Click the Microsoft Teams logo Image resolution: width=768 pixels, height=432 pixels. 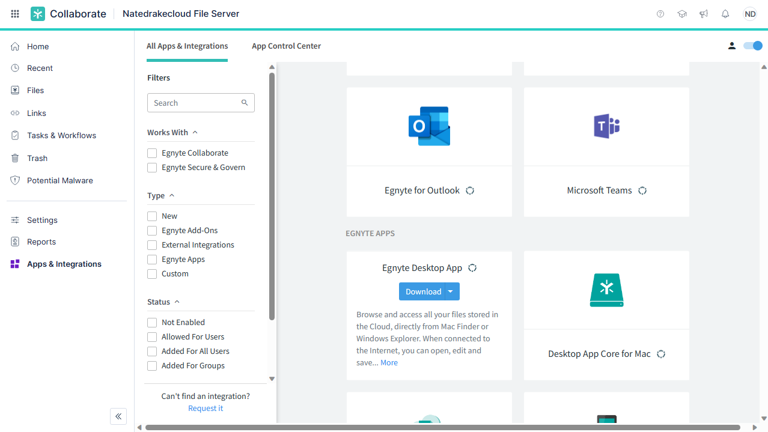click(606, 126)
